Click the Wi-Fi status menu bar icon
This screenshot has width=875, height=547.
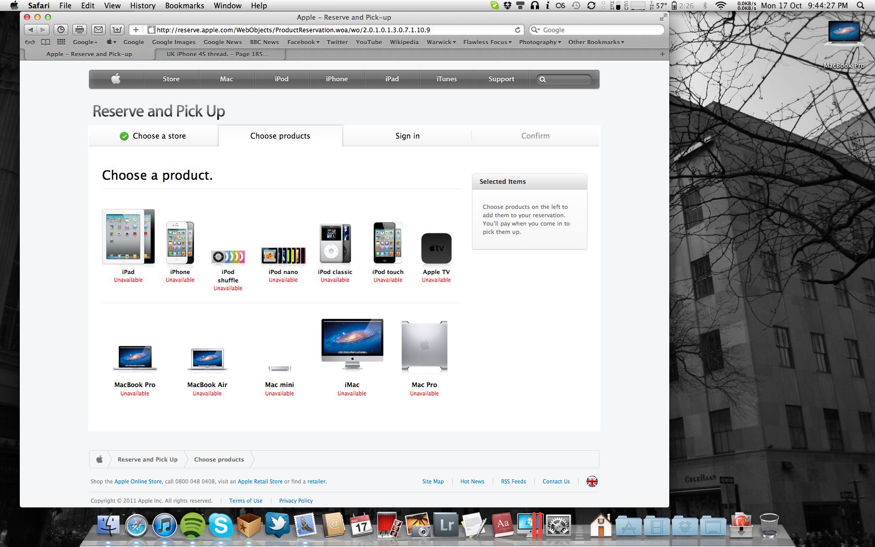(x=721, y=5)
